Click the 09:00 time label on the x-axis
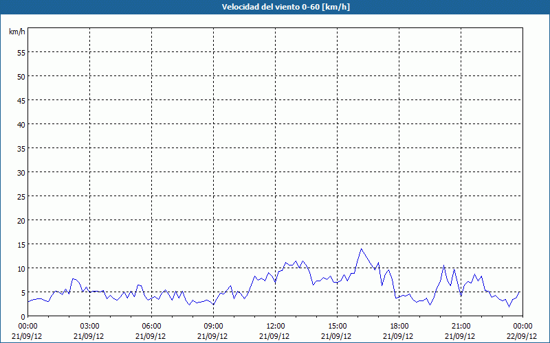The image size is (550, 343). (x=213, y=327)
